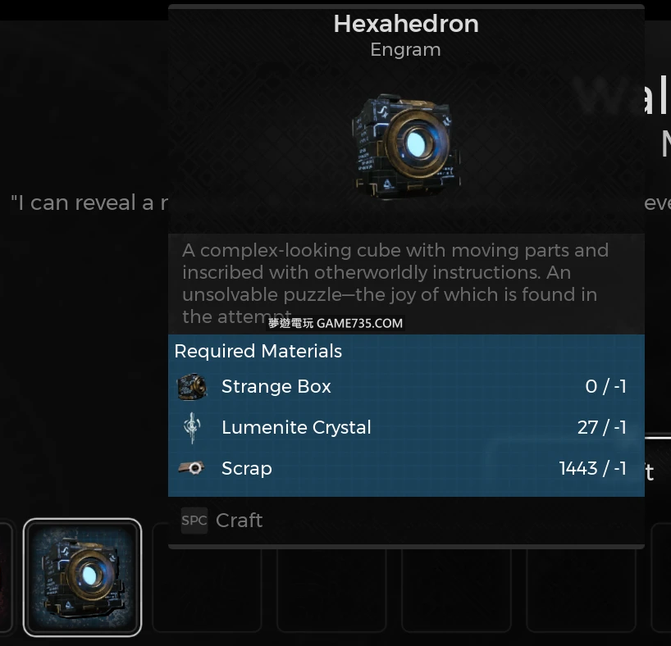The height and width of the screenshot is (646, 671).
Task: Click the Lumenite Crystal material icon
Action: tap(192, 427)
